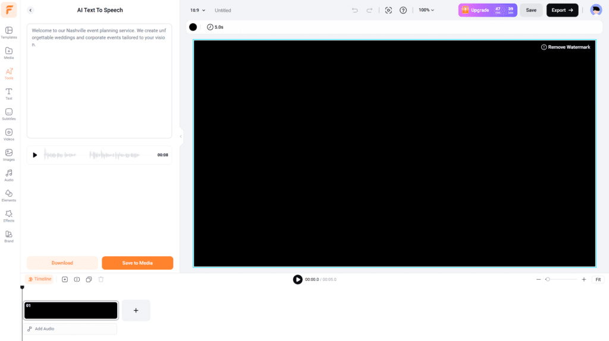Open the Audio sidebar panel
Viewport: 609px width, 341px height.
(x=9, y=175)
